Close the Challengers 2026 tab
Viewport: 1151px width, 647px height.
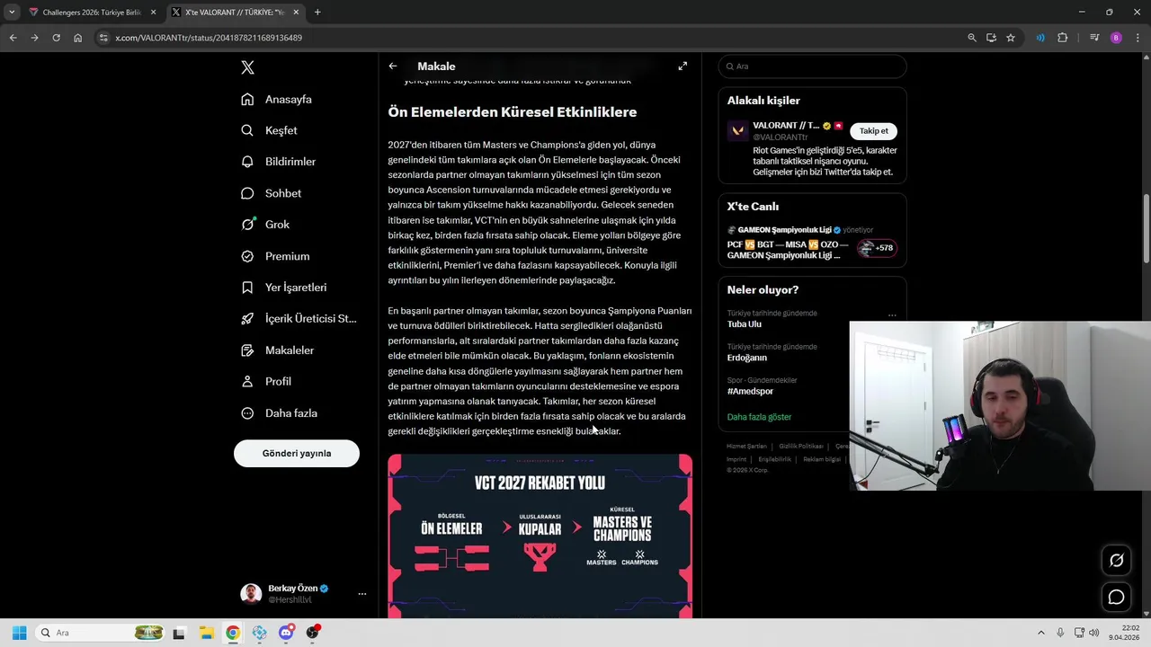(153, 13)
